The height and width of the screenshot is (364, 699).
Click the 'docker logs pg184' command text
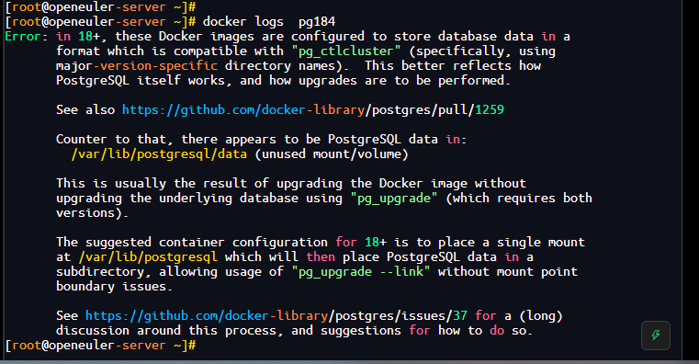(269, 21)
